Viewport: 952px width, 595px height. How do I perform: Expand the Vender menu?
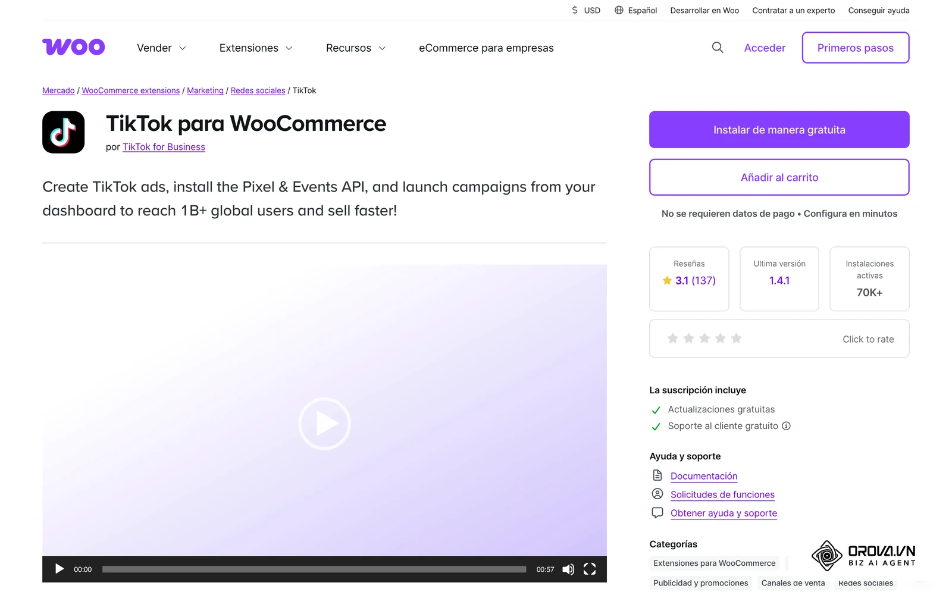tap(161, 48)
